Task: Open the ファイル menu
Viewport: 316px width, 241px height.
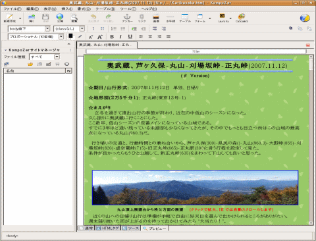Action: click(x=13, y=9)
